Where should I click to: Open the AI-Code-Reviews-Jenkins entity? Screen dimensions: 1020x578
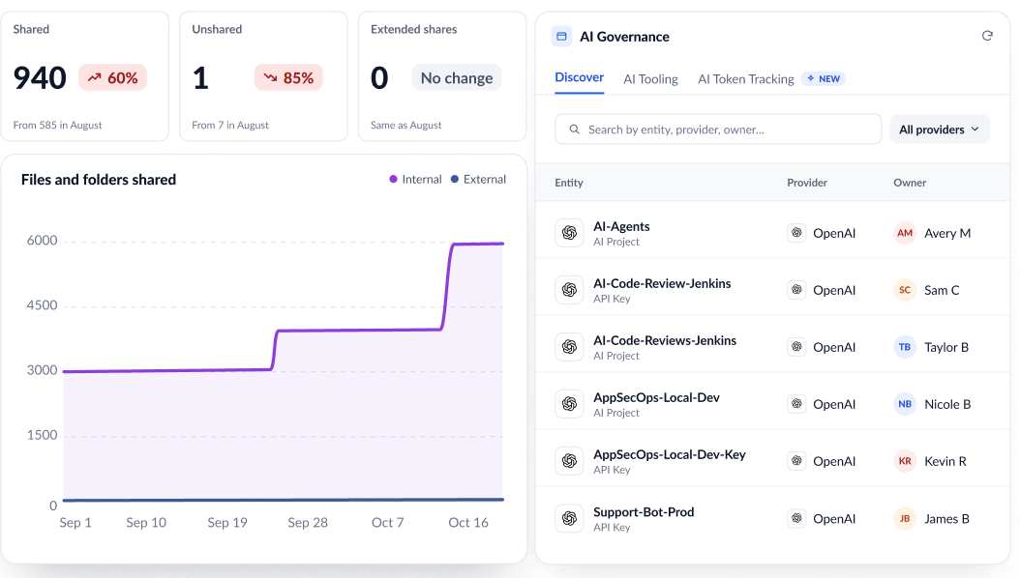click(664, 341)
